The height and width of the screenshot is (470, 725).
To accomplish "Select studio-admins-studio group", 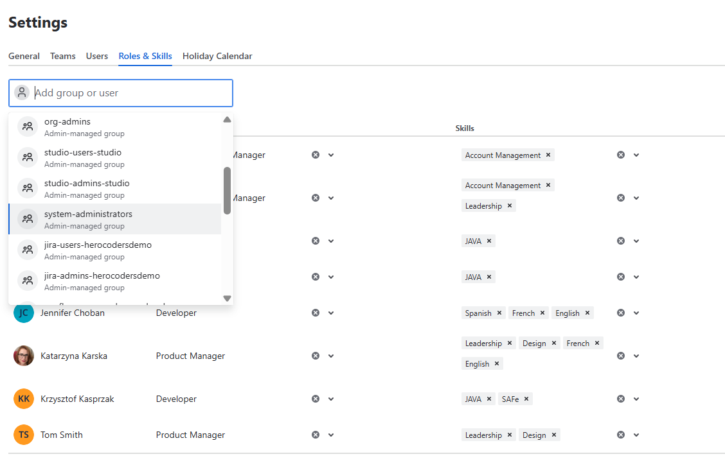I will (x=114, y=188).
